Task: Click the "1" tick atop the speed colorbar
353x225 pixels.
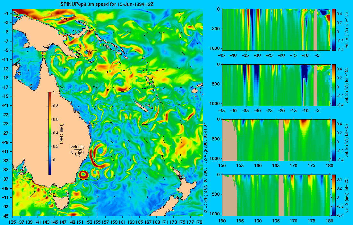Action: tap(54, 93)
